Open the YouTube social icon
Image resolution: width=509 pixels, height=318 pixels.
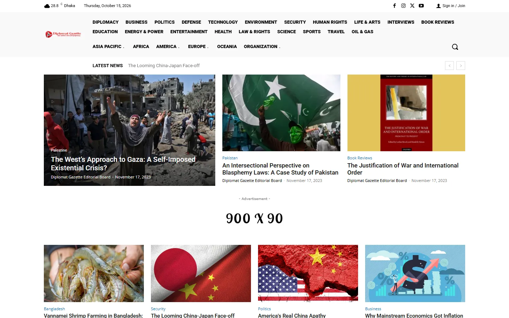point(421,6)
